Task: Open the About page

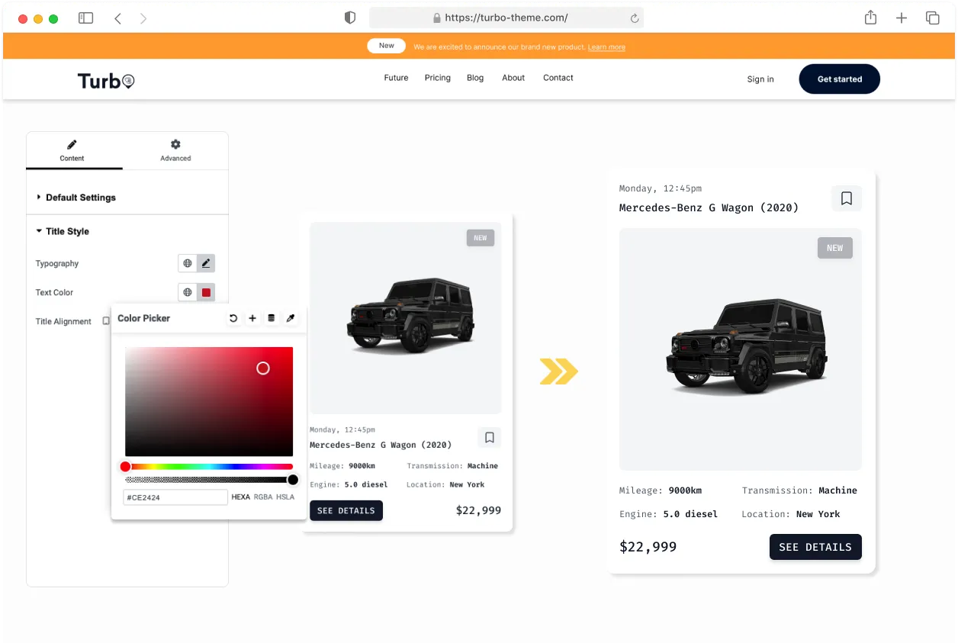Action: point(513,78)
